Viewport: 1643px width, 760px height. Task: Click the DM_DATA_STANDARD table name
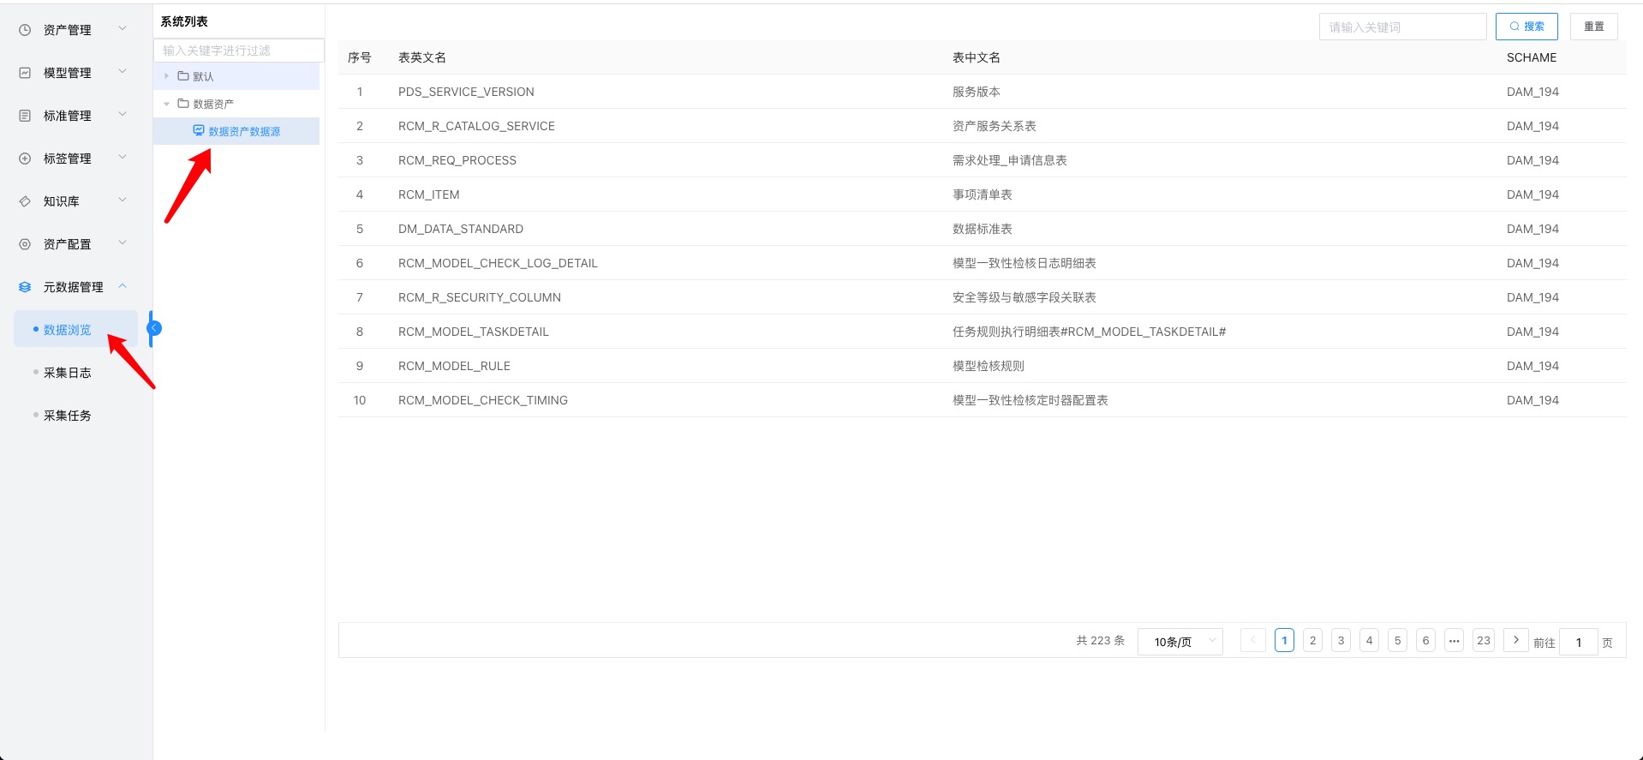tap(461, 229)
